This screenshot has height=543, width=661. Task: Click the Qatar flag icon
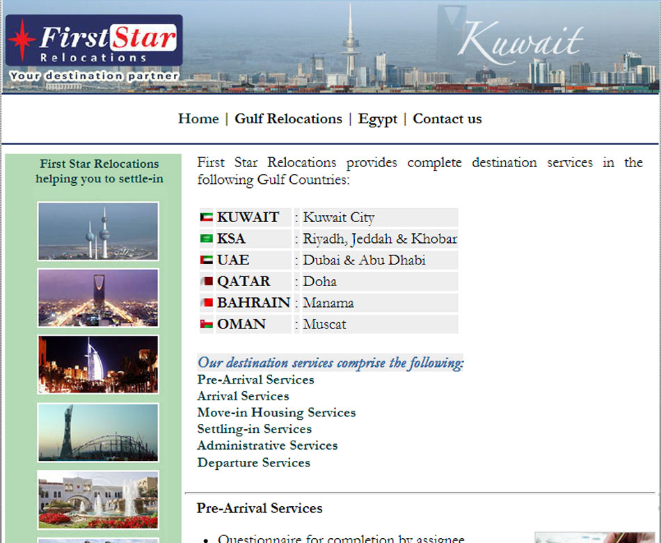(207, 281)
